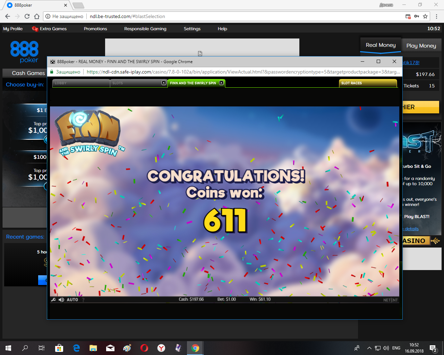View site info for not secure page
The image size is (444, 355).
pos(65,16)
